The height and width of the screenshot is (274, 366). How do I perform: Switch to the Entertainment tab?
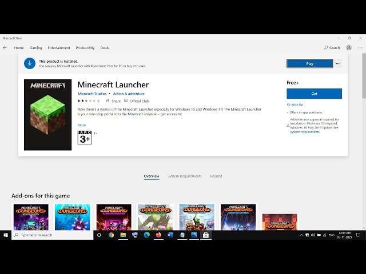(x=59, y=48)
